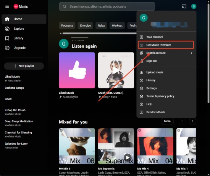Select the Relax filter chip
Viewport: 210px width, 176px height.
[x=101, y=26]
